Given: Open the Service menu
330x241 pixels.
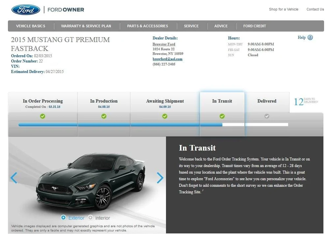Looking at the screenshot, I should (191, 26).
